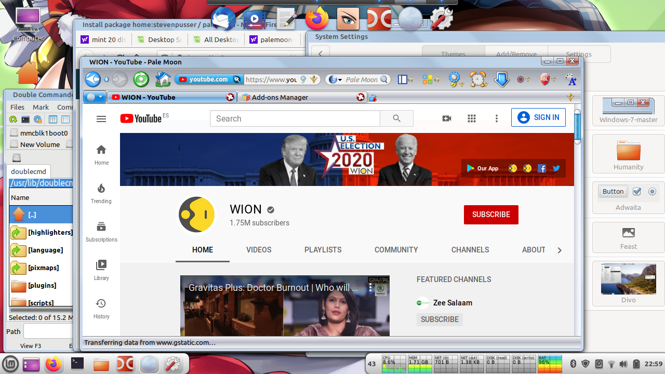This screenshot has height=374, width=665.
Task: Subscribe to Zee Salaam featured channel
Action: point(440,319)
